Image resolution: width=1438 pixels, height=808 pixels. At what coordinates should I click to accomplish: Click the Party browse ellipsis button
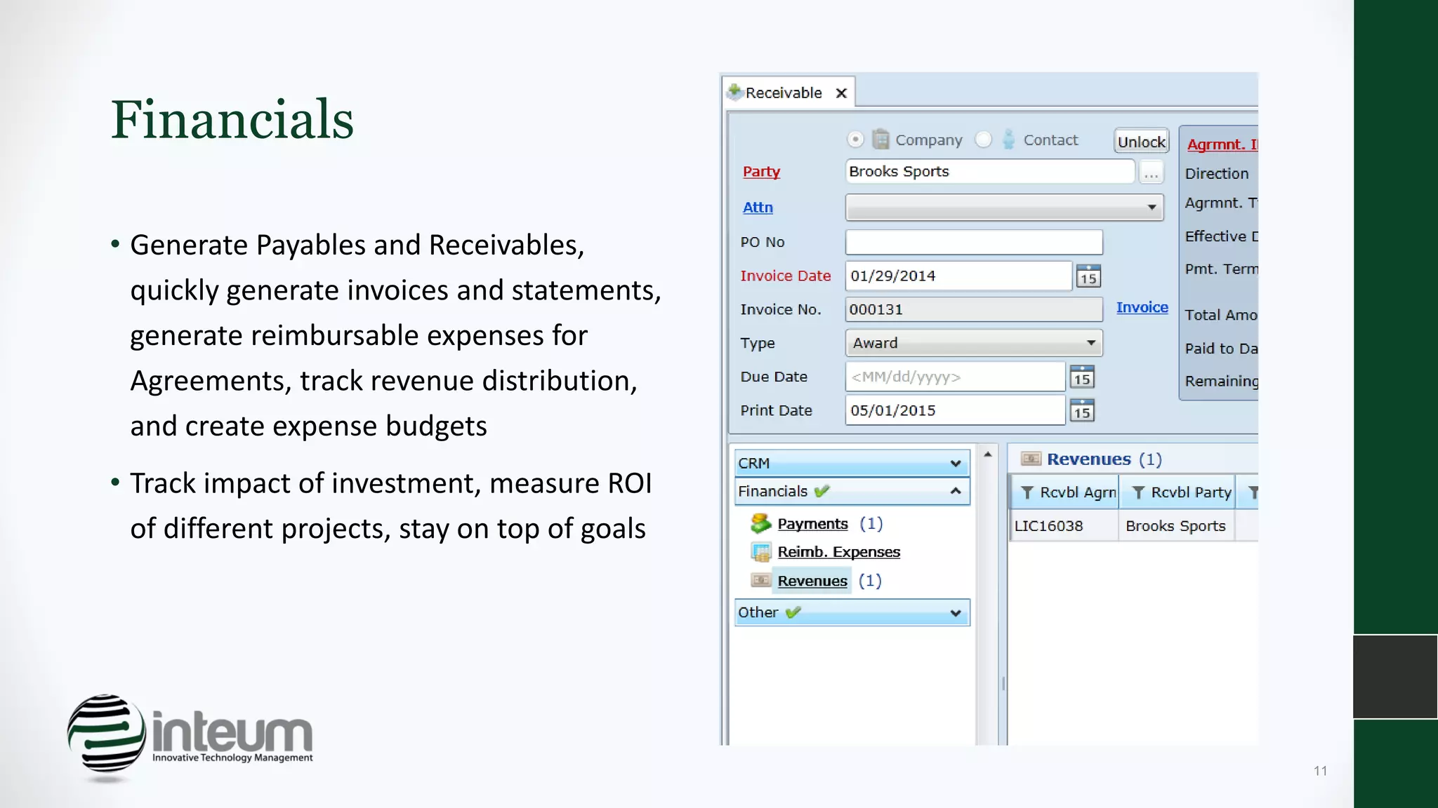pyautogui.click(x=1152, y=173)
